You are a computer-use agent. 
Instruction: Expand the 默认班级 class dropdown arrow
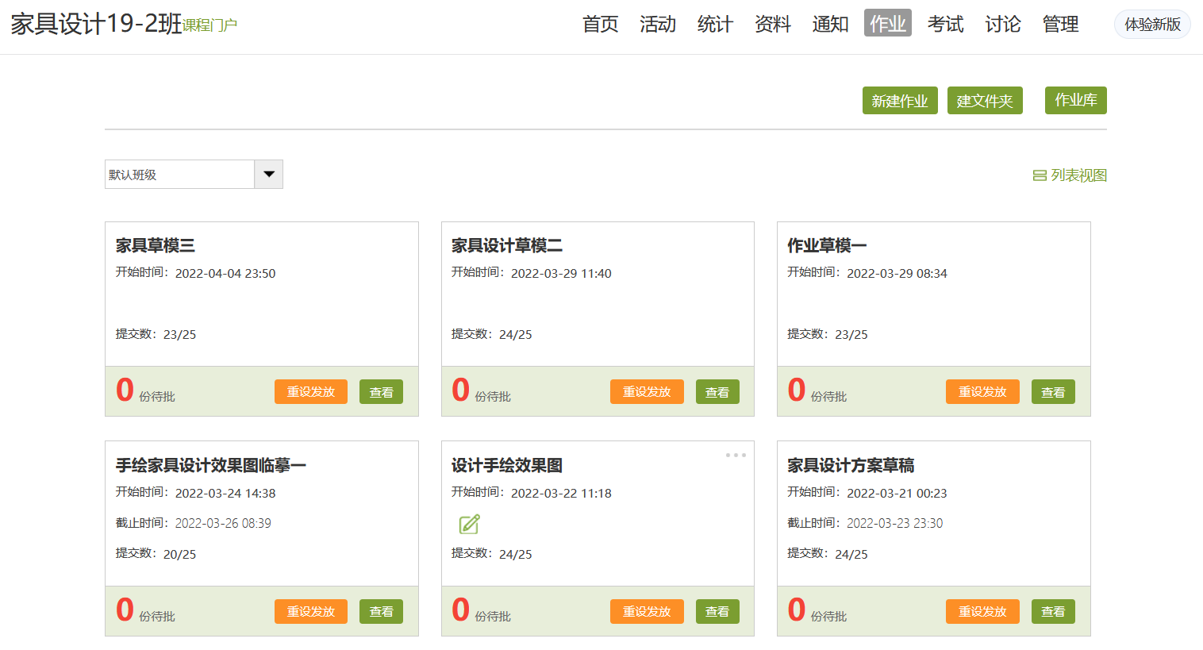[x=269, y=175]
